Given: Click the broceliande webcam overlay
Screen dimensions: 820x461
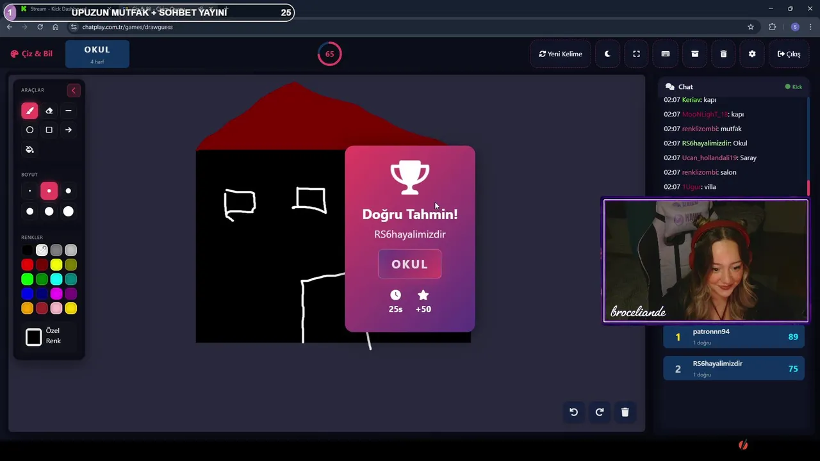Looking at the screenshot, I should 706,261.
